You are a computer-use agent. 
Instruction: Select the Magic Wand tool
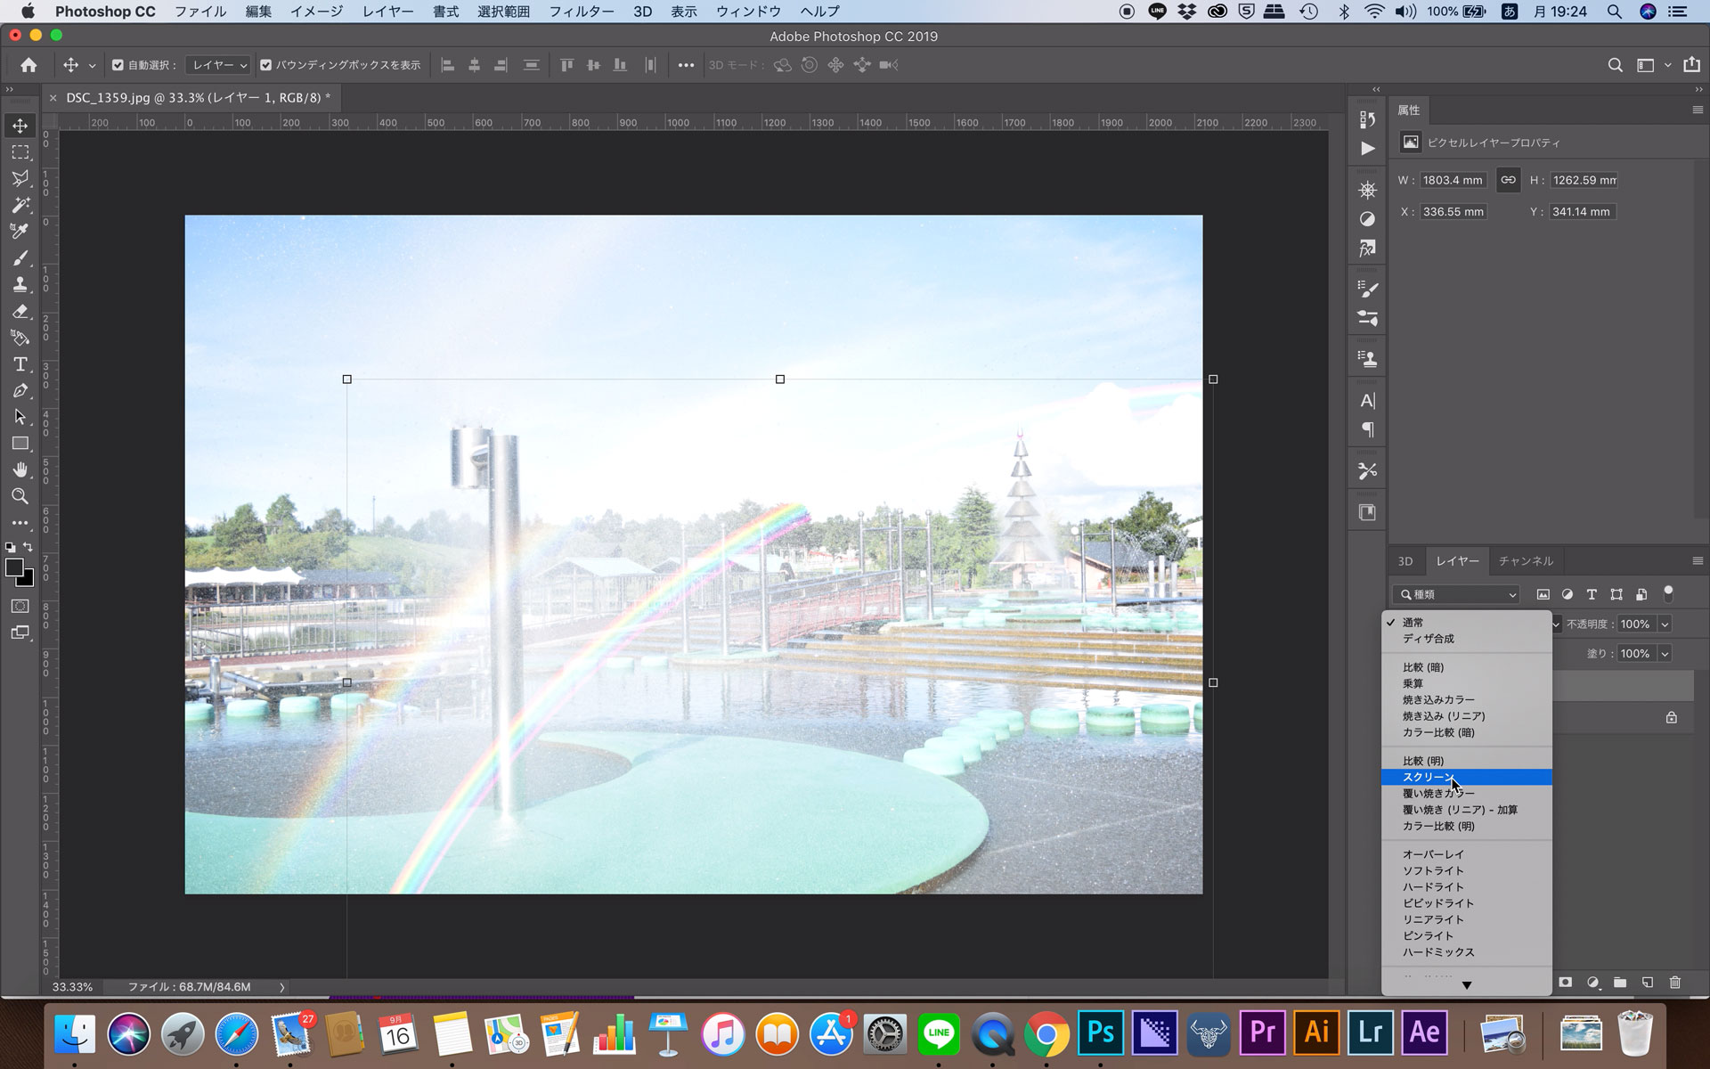click(x=20, y=205)
